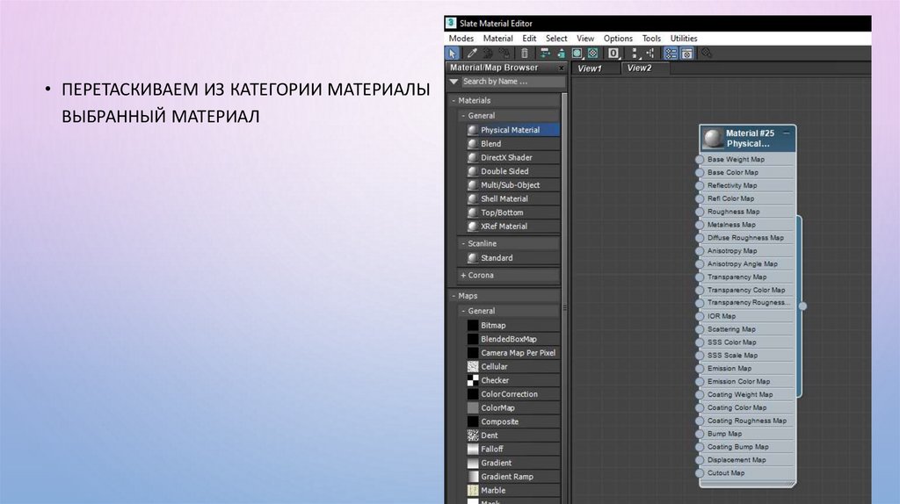Select Falloff map entry
This screenshot has width=900, height=504.
512,449
